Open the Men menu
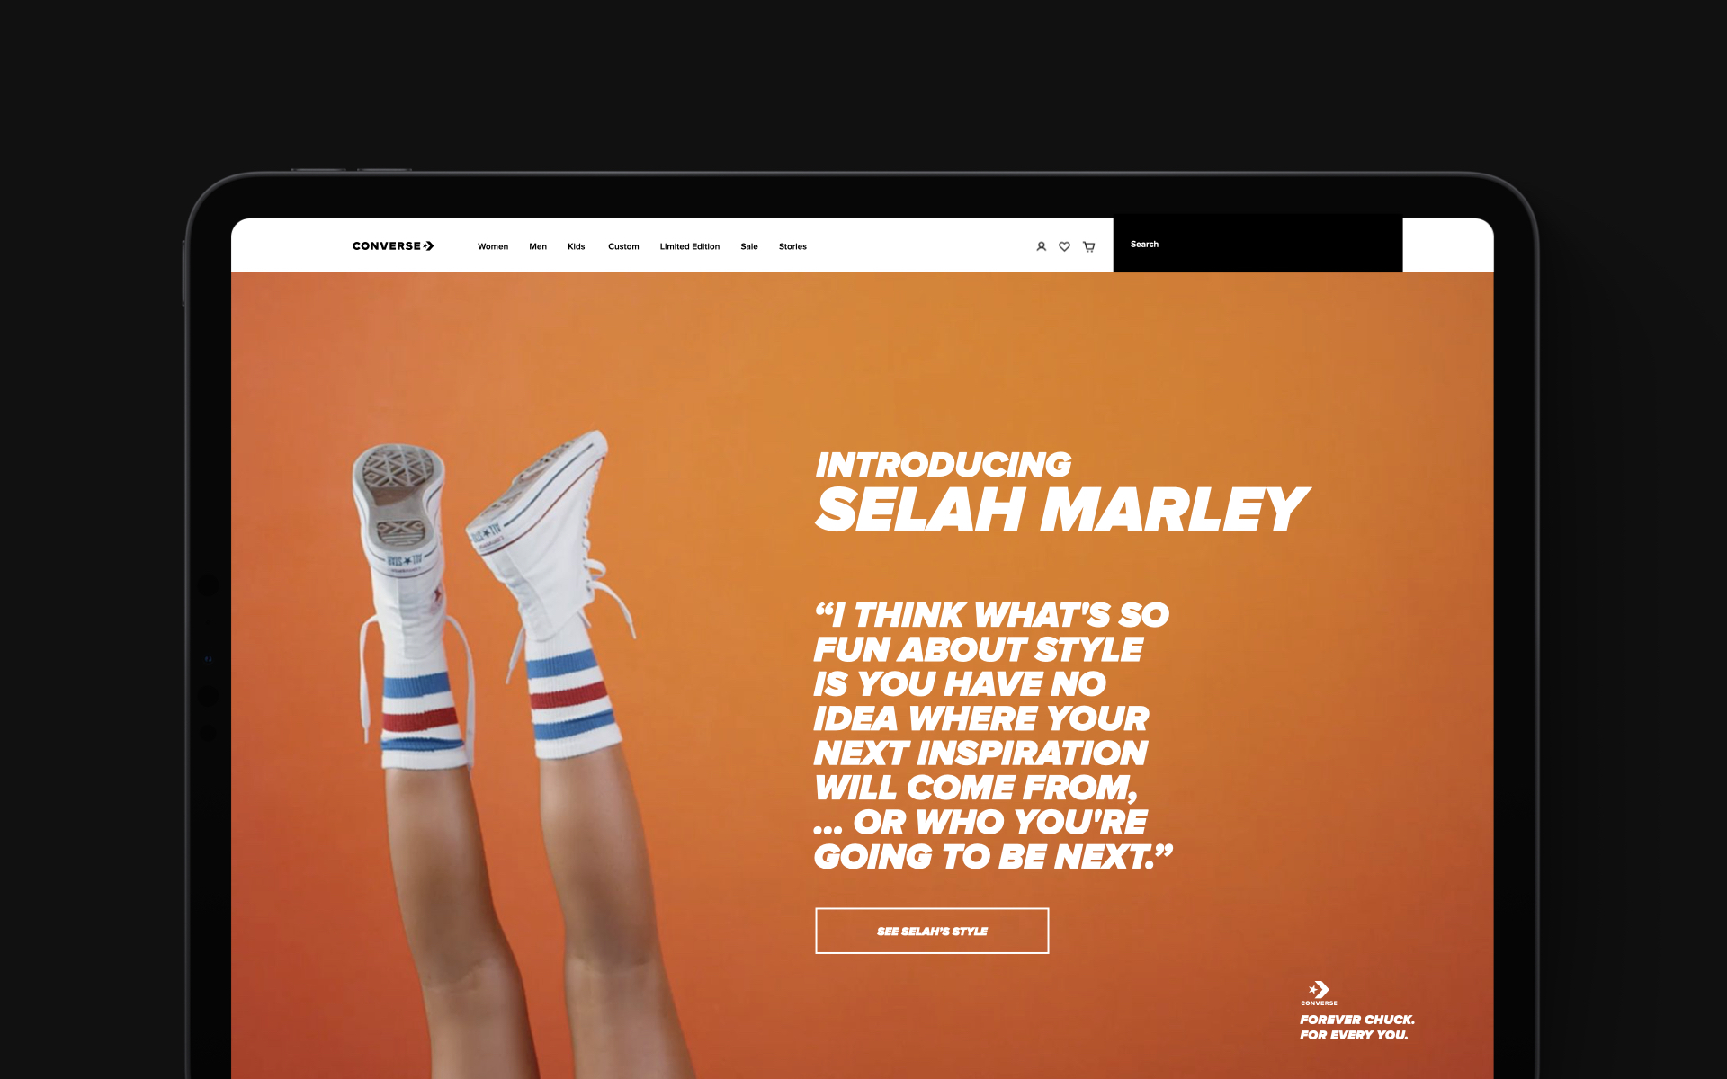1727x1079 pixels. coord(538,246)
